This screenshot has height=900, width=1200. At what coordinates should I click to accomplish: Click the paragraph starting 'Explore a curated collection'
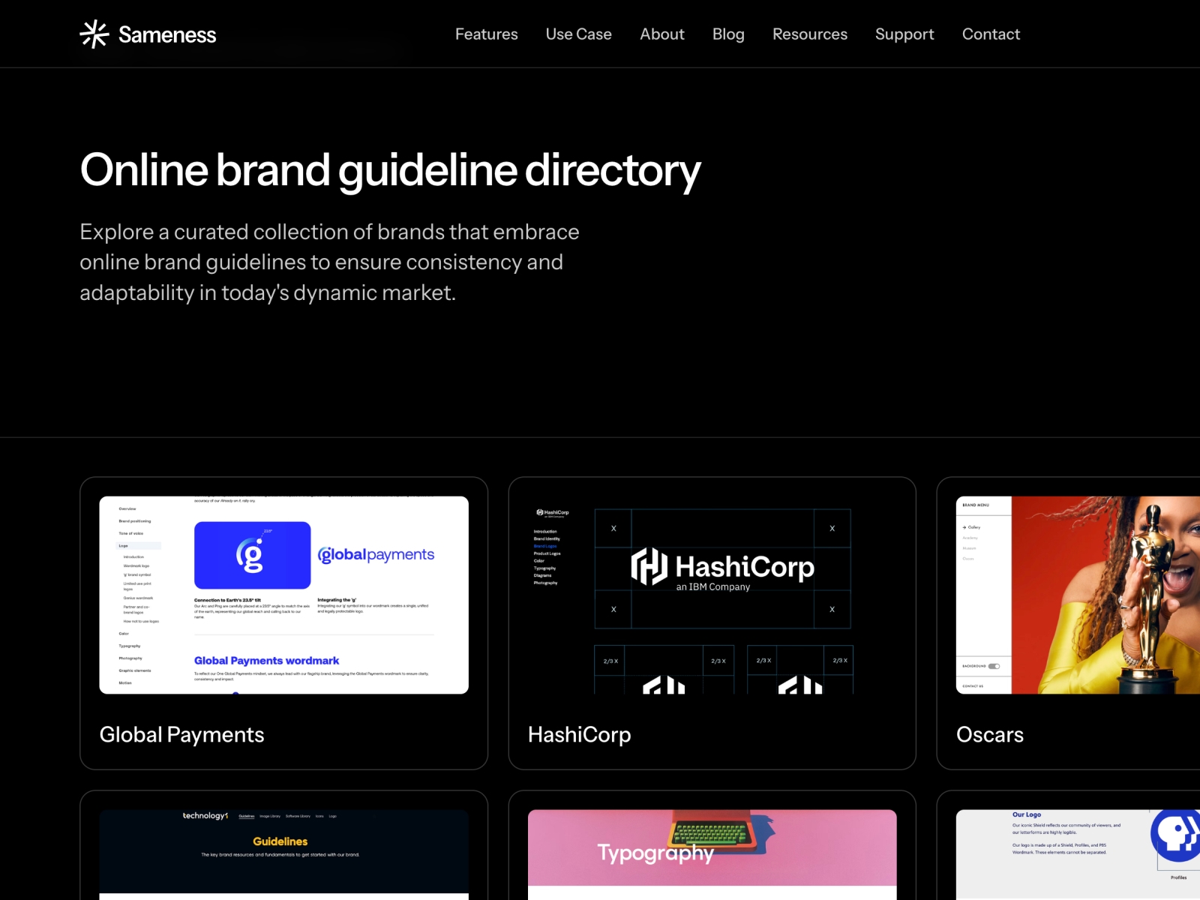[x=329, y=262]
